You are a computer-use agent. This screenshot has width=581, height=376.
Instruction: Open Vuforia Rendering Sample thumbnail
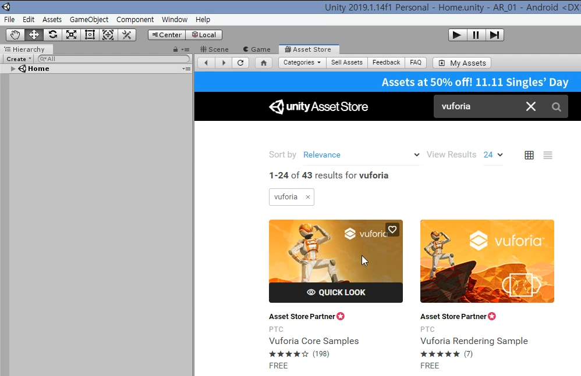(x=487, y=261)
